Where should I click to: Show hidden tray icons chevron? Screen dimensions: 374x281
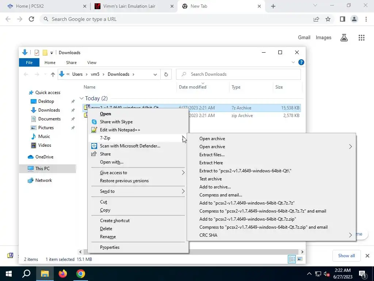pos(309,274)
